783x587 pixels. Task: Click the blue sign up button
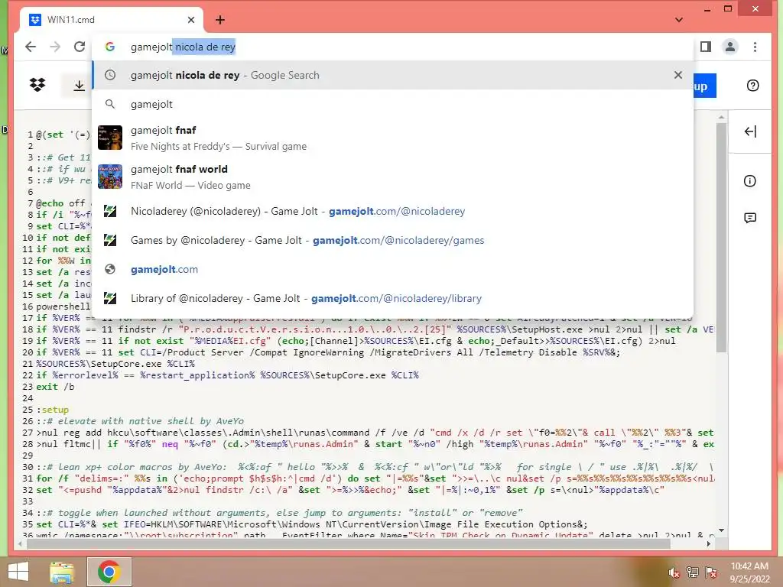(x=704, y=86)
